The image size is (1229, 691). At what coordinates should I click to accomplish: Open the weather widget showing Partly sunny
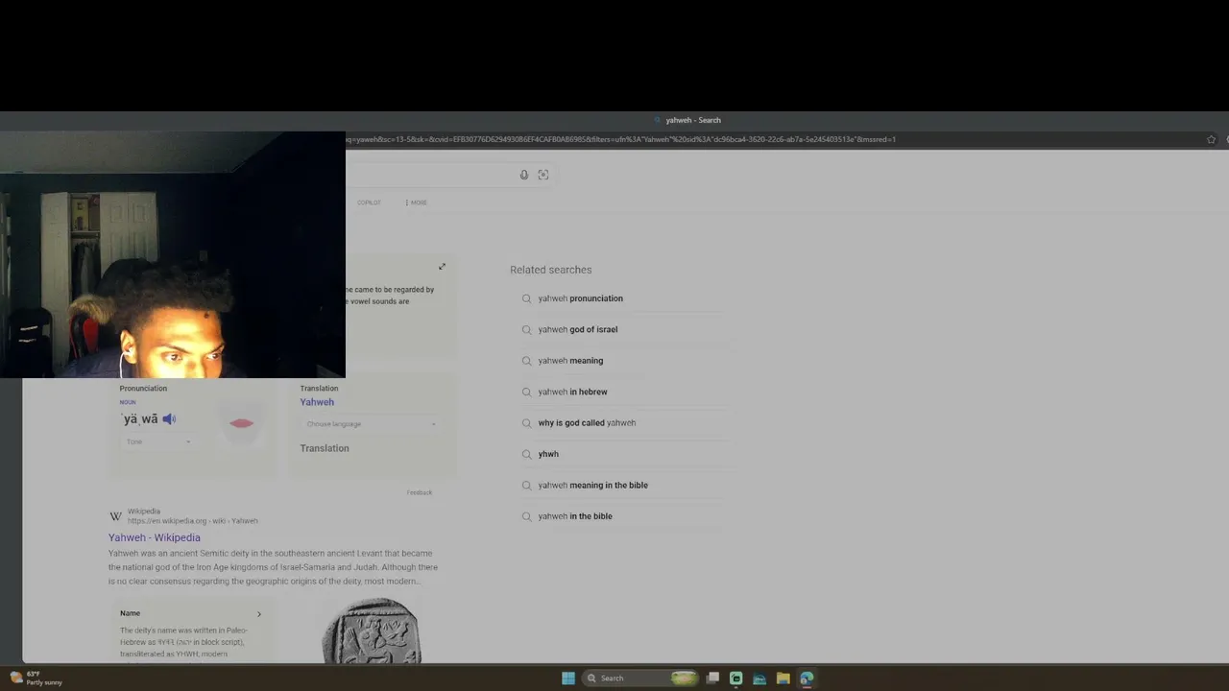[x=36, y=678]
